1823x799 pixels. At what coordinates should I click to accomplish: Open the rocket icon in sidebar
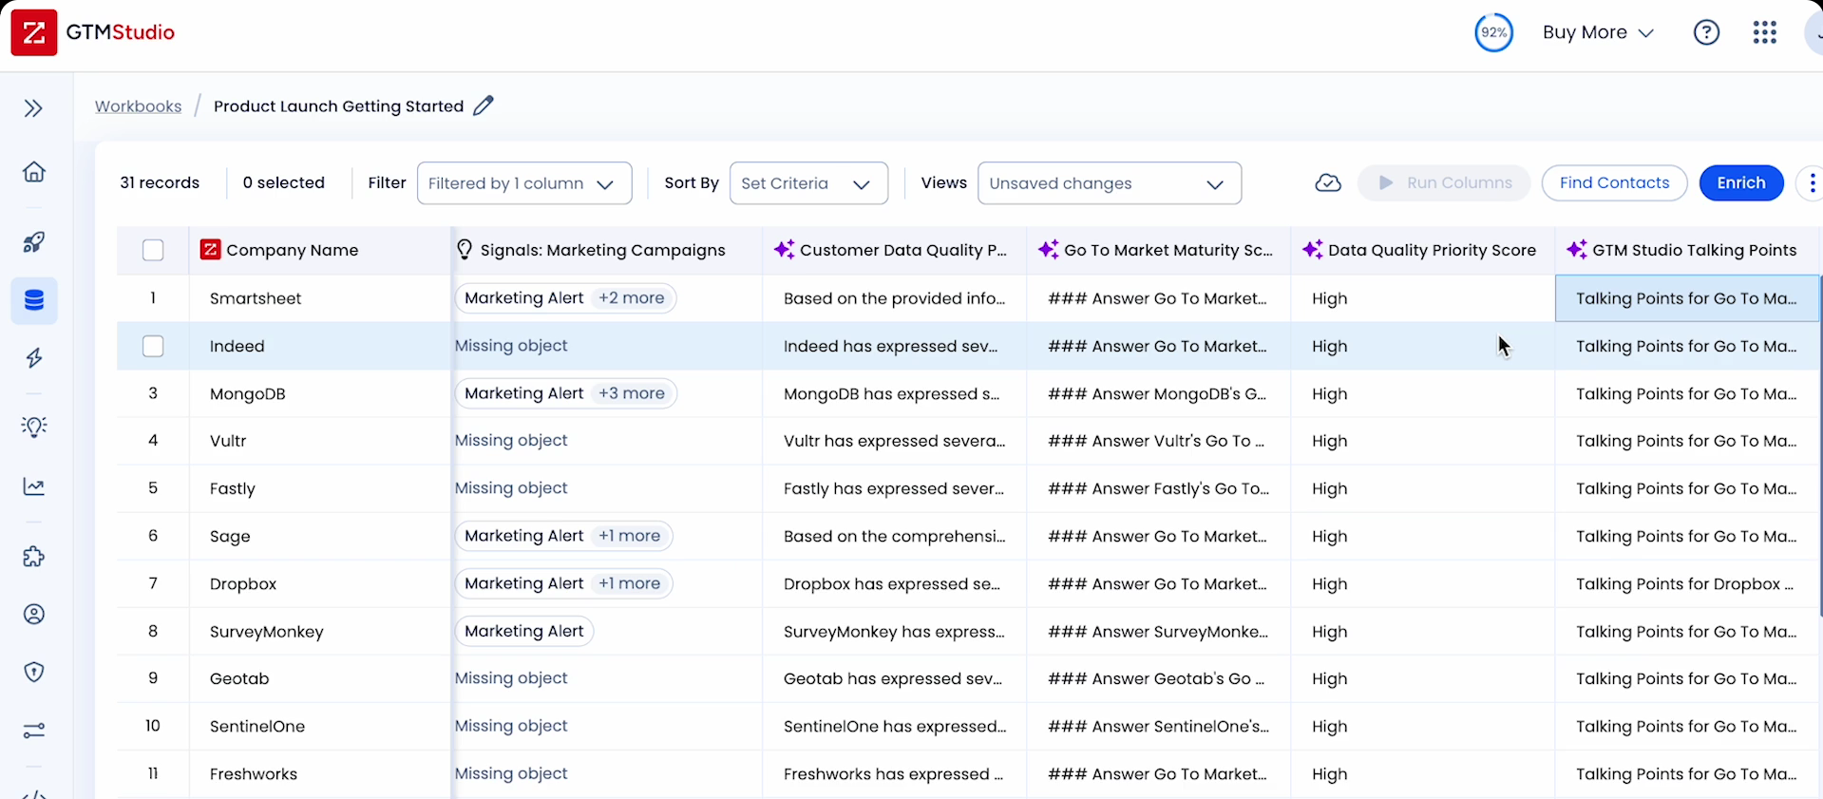34,242
